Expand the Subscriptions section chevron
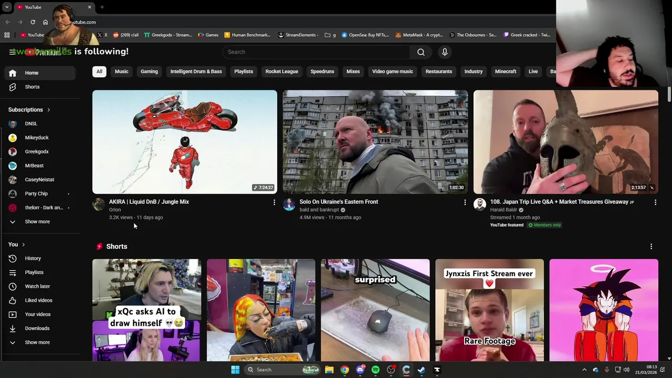Image resolution: width=672 pixels, height=378 pixels. 48,110
